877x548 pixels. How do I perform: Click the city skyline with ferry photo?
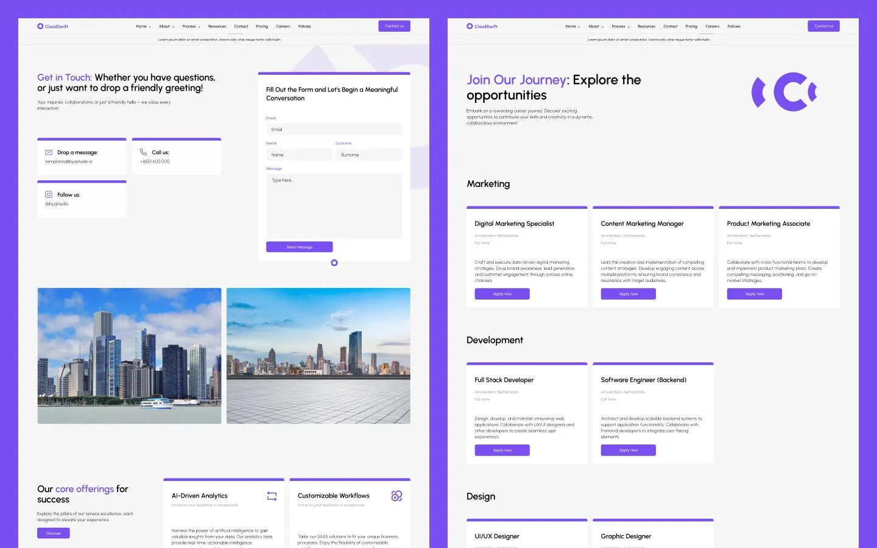click(x=129, y=356)
